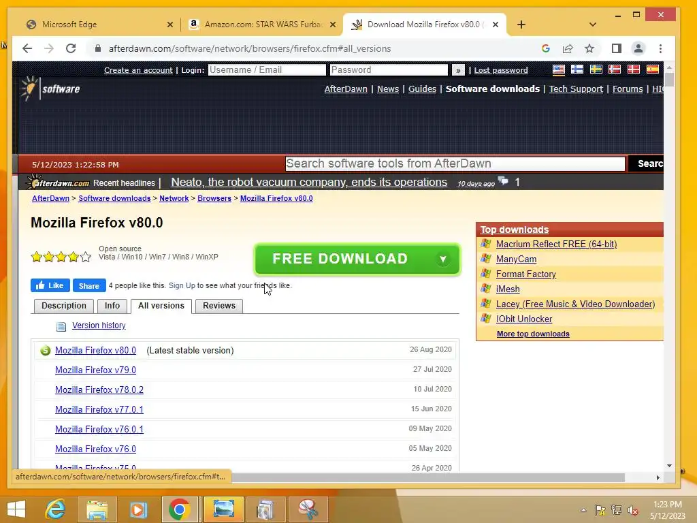Open the Chrome profile menu

tap(638, 48)
